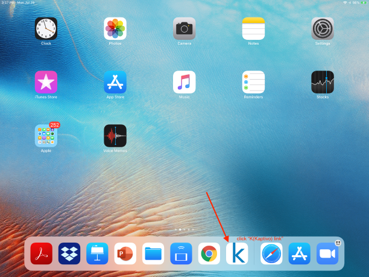Open Dropbox in the dock

click(x=69, y=253)
